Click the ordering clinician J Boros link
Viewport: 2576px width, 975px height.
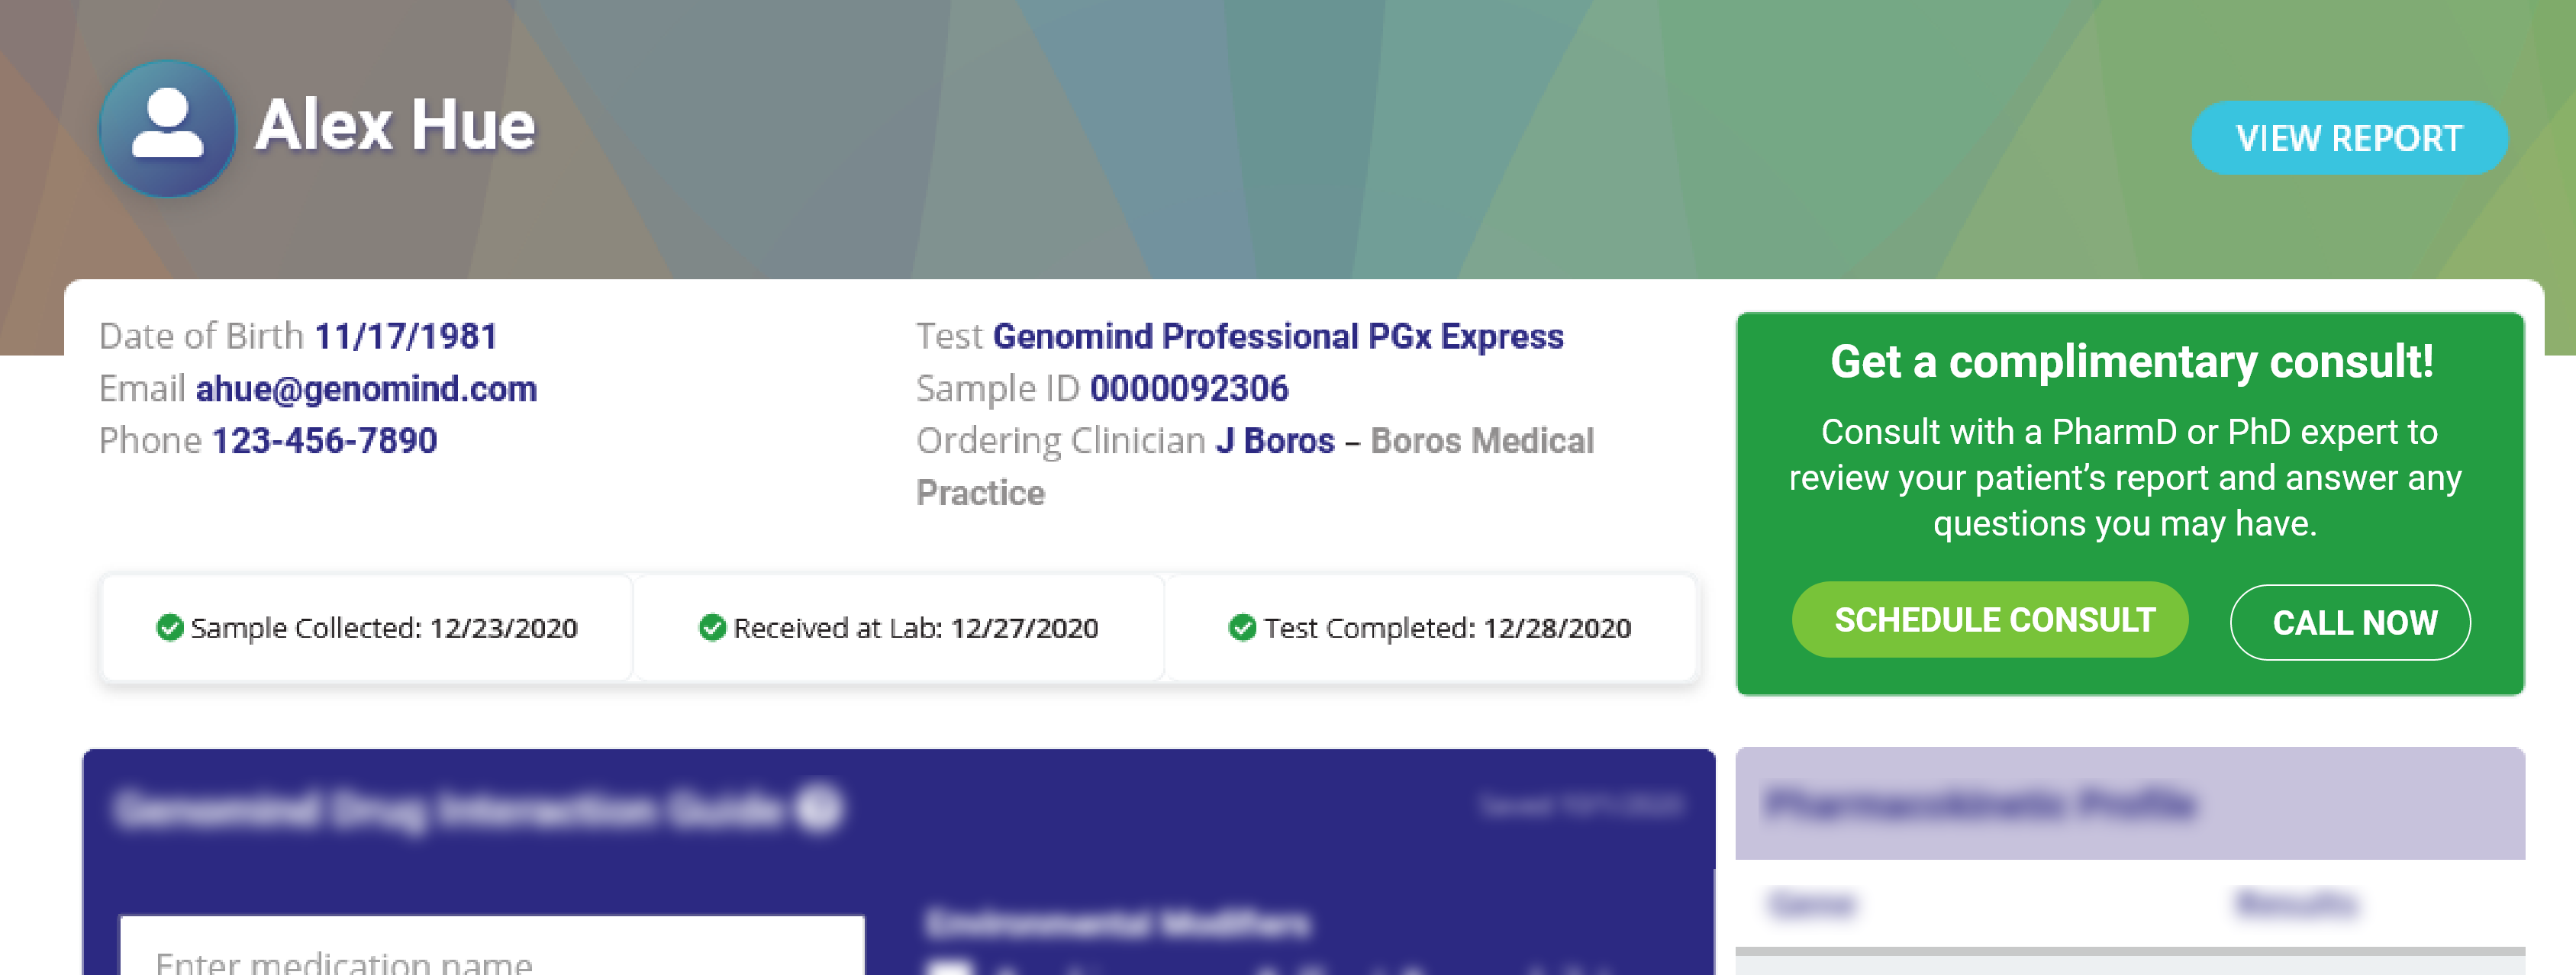point(1275,441)
